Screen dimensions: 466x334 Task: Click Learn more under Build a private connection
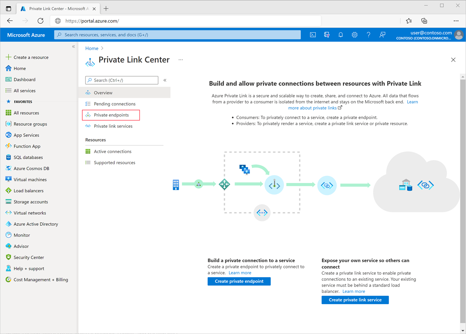point(240,273)
